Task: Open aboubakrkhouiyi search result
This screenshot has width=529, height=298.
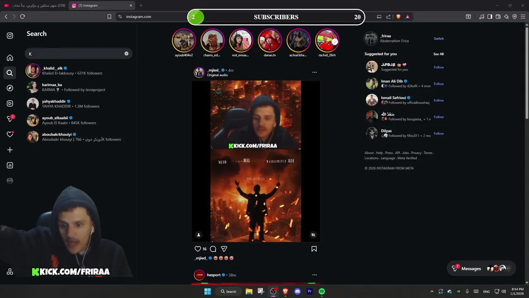Action: point(79,137)
